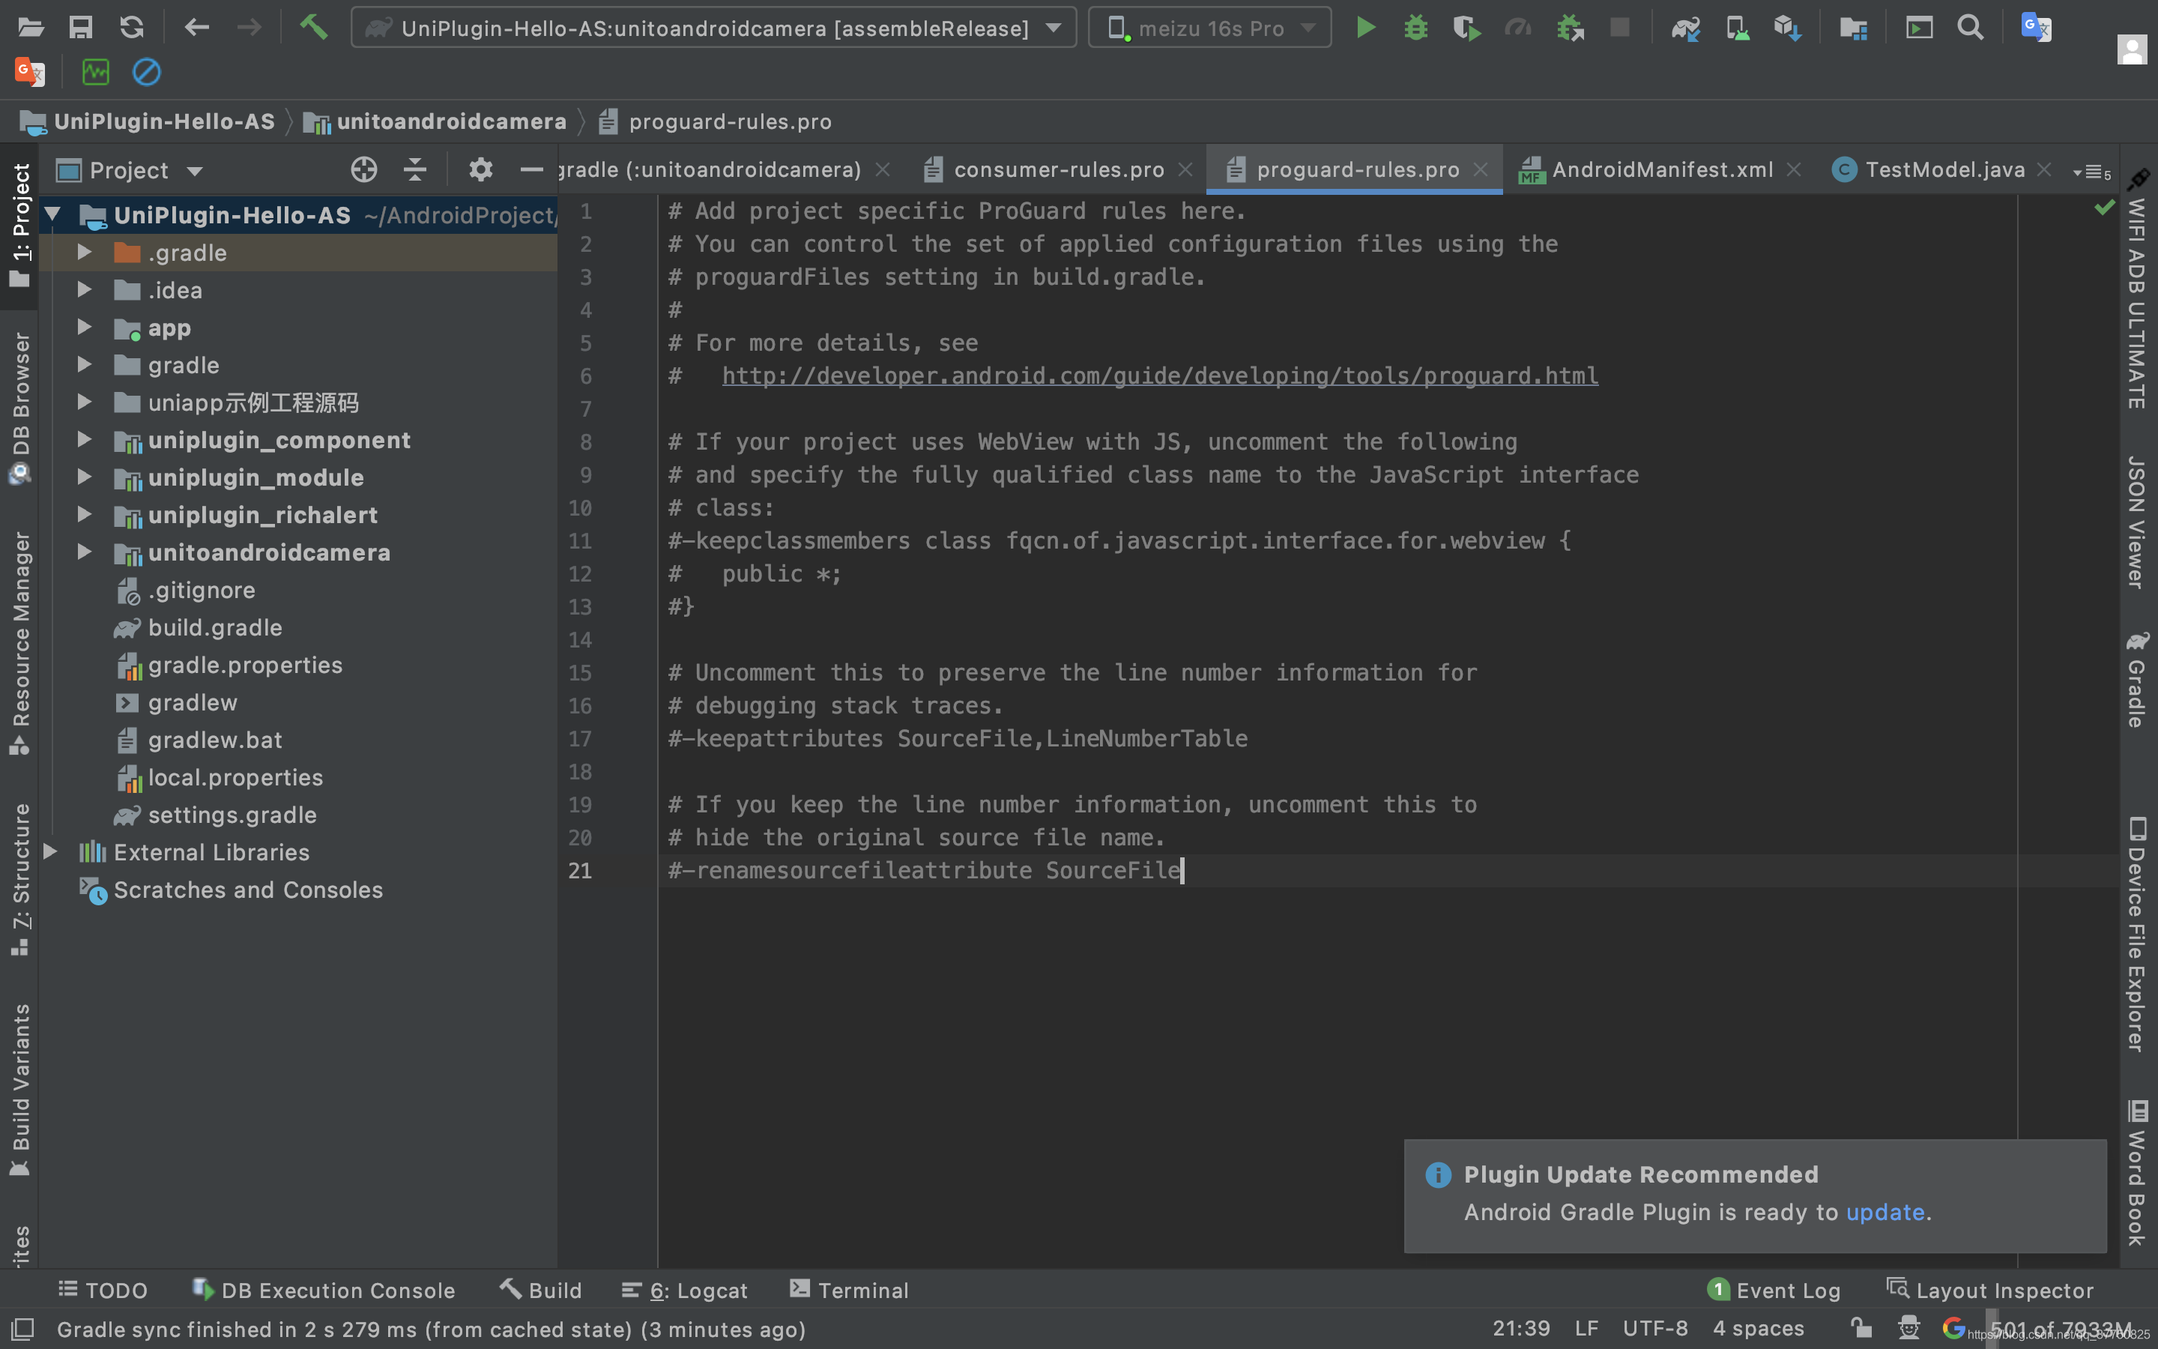The image size is (2158, 1349).
Task: Build project using the hammer icon
Action: coord(314,28)
